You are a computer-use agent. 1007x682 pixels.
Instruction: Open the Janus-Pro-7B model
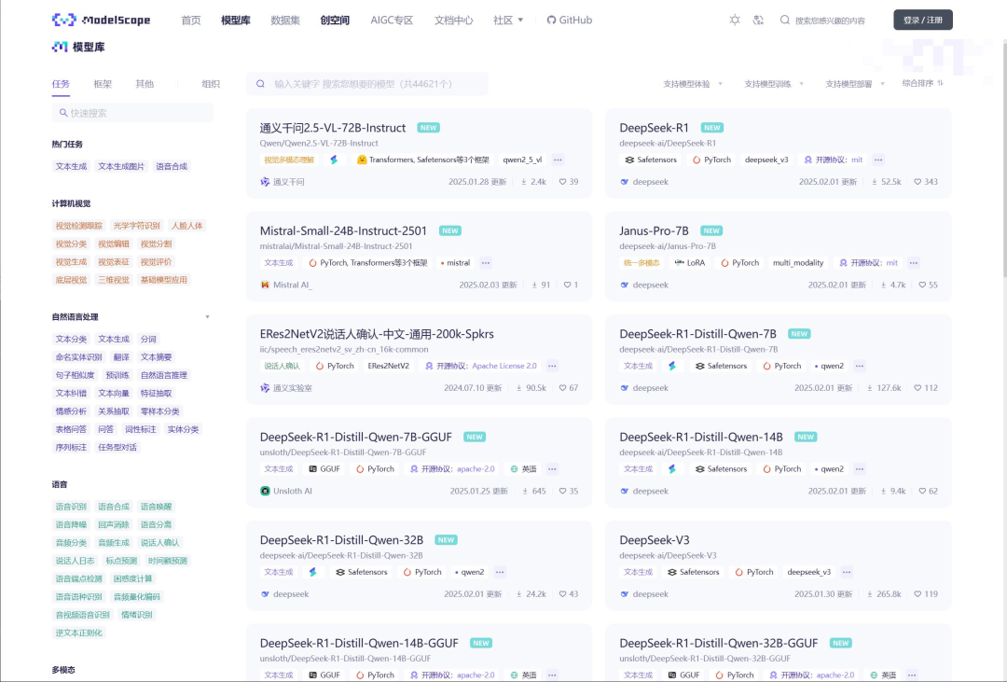[654, 230]
